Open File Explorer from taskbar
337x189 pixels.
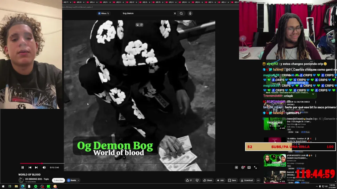click(x=16, y=187)
